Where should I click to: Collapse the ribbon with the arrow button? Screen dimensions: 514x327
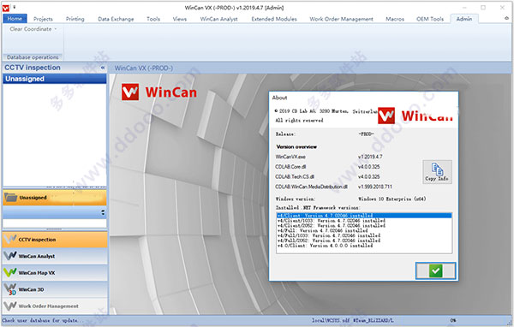tap(507, 19)
